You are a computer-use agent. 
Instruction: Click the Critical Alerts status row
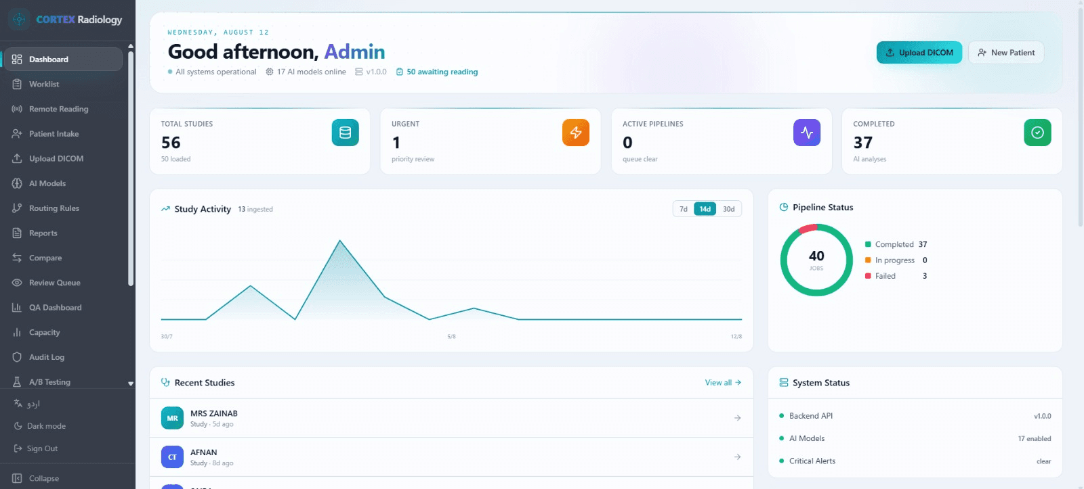[915, 461]
